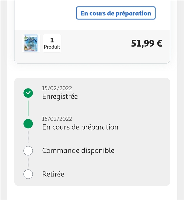Click the Enregistrée step label
184x200 pixels.
[60, 96]
